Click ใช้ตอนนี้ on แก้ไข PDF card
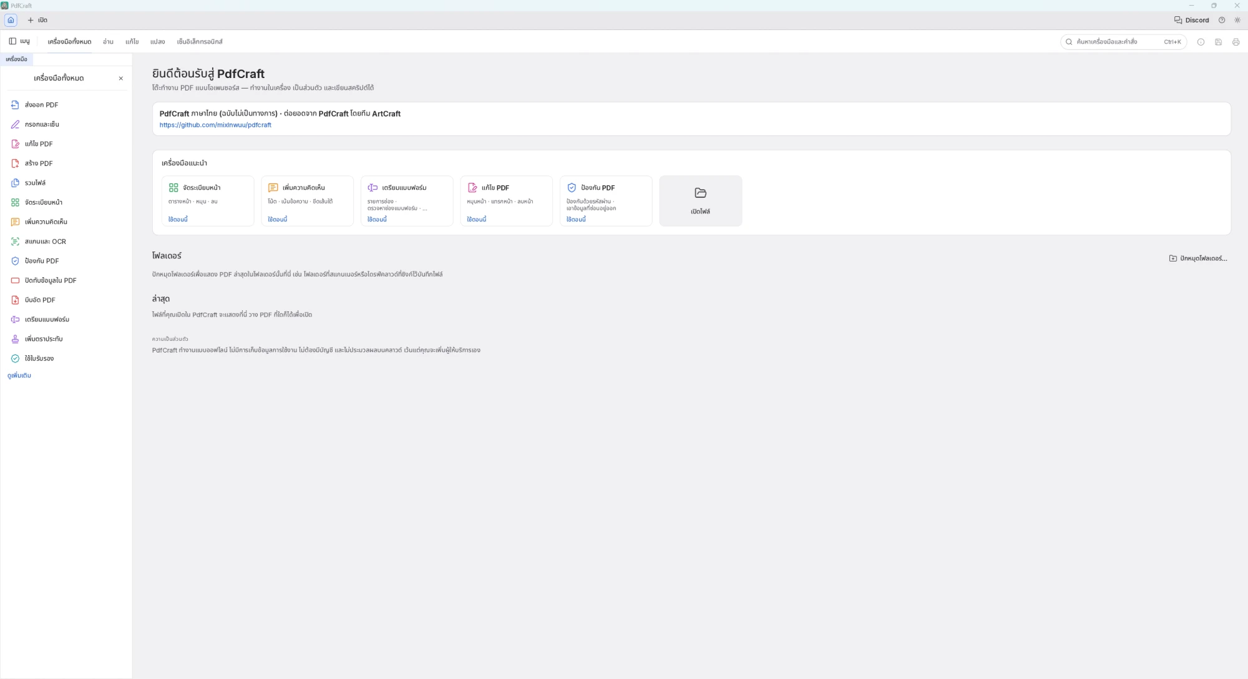The height and width of the screenshot is (679, 1248). [477, 219]
